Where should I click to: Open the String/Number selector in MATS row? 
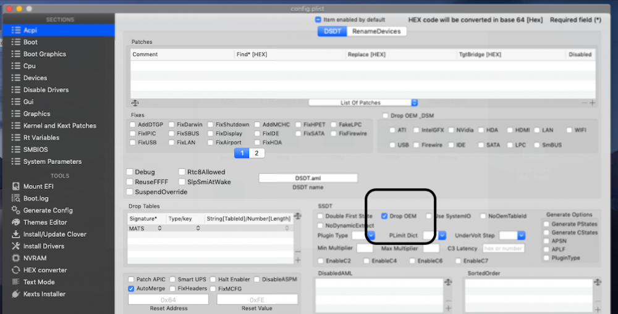[287, 228]
